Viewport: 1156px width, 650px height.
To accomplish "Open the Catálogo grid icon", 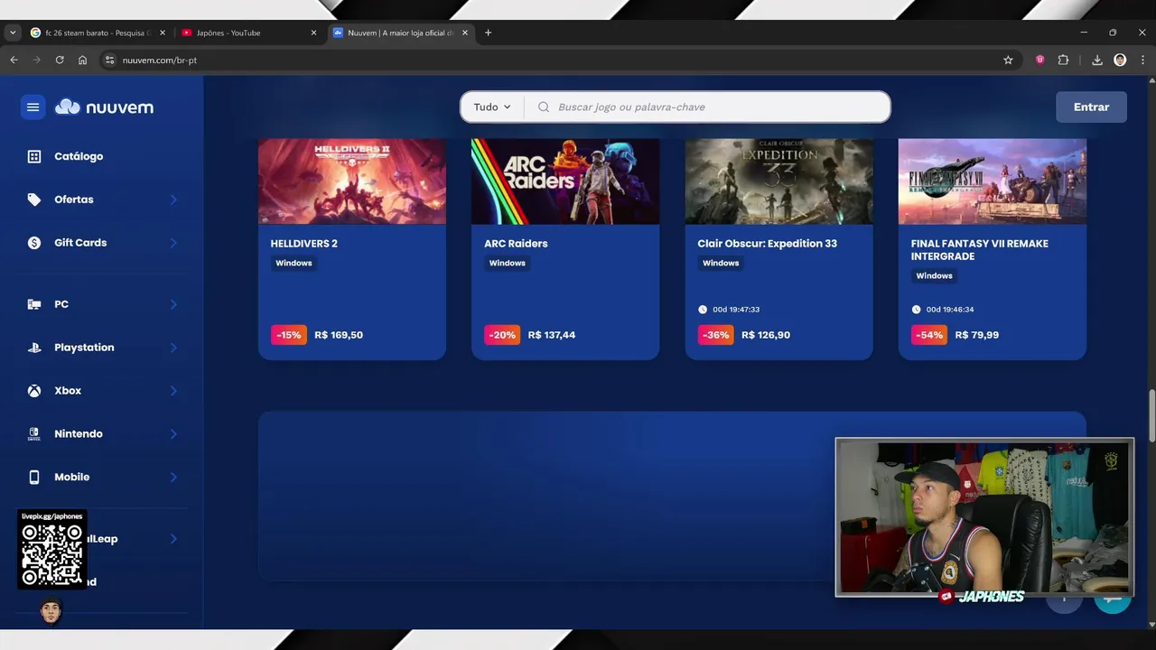I will point(34,156).
